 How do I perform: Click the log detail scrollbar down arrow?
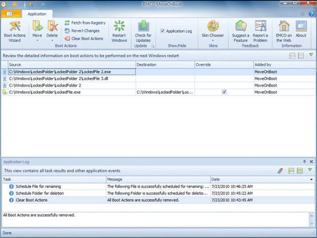312,224
